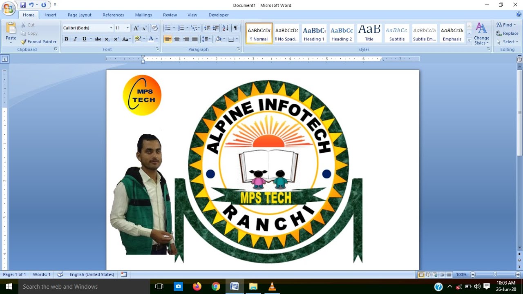Image resolution: width=523 pixels, height=294 pixels.
Task: Switch to Draft view
Action: 449,275
